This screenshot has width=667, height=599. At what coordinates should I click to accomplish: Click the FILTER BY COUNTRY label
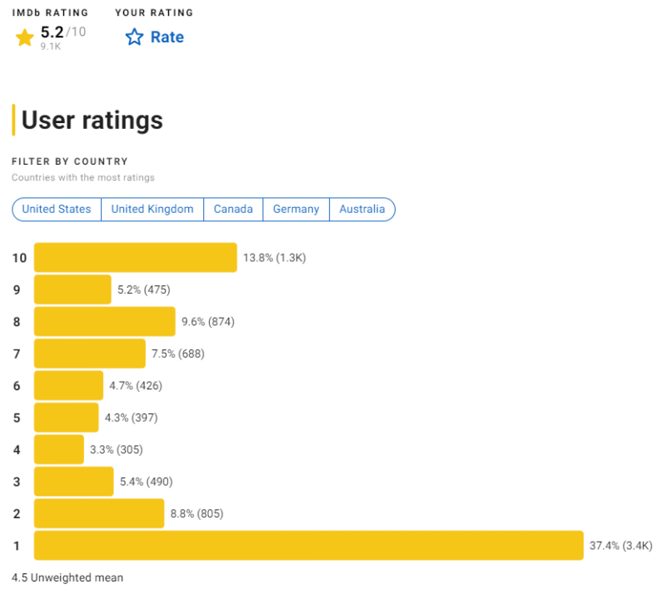point(71,161)
